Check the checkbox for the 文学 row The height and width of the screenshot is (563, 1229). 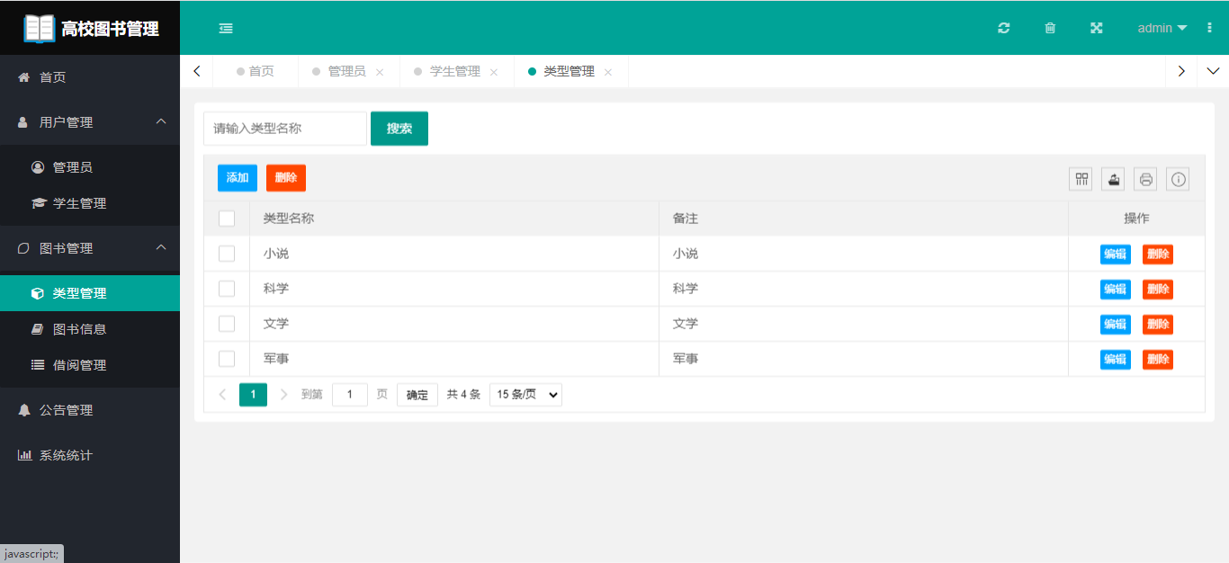coord(227,324)
